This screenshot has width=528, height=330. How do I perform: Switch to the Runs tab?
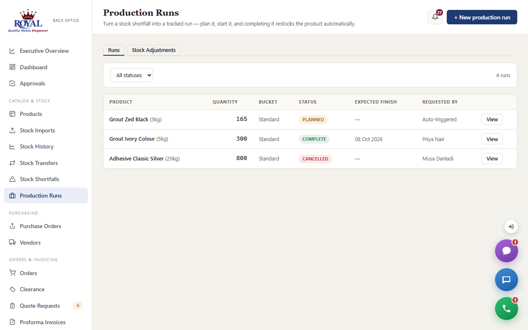click(x=114, y=50)
